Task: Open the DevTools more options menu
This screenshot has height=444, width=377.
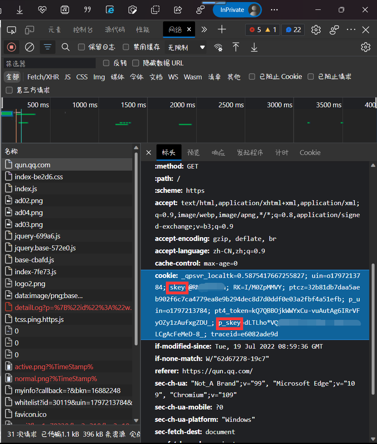Action: (x=351, y=30)
